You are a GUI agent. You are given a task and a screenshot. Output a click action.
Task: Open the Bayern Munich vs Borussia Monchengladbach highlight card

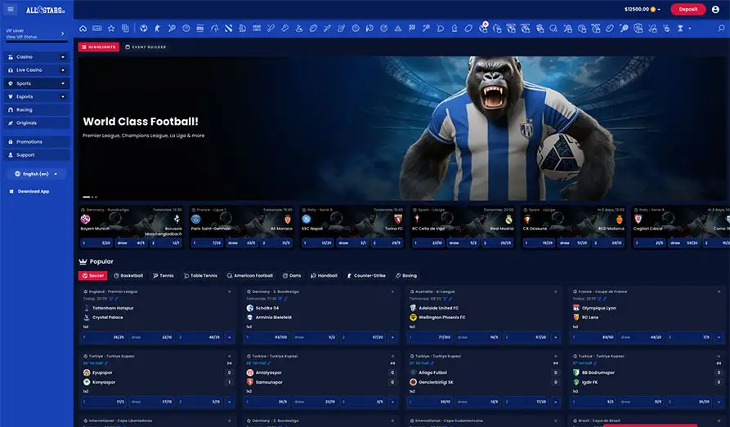point(131,228)
